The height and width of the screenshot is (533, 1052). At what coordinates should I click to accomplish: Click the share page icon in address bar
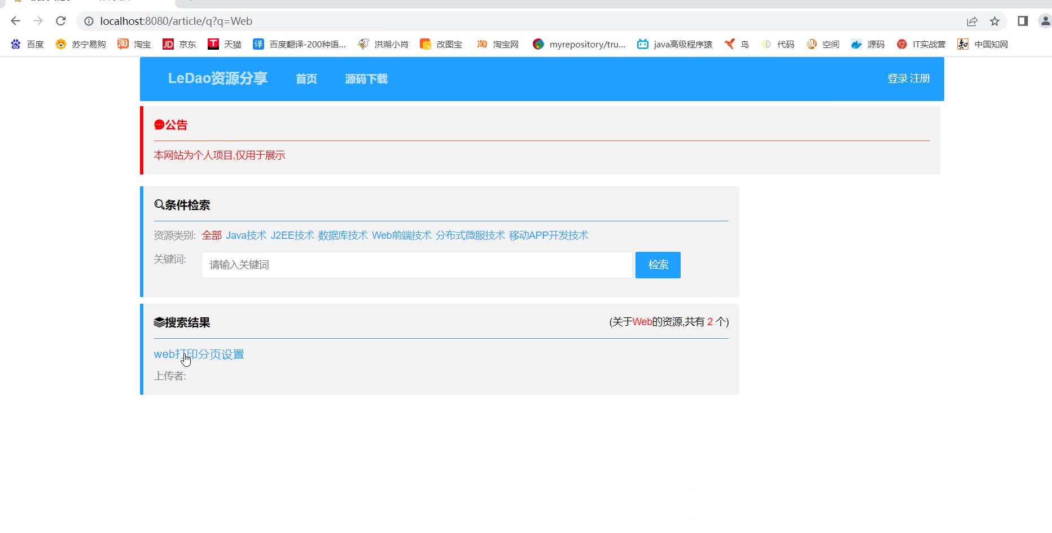[x=972, y=21]
